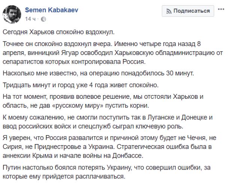Click the paragraph starting 'Точнее он спокойно'
The image size is (238, 186).
pos(113,53)
